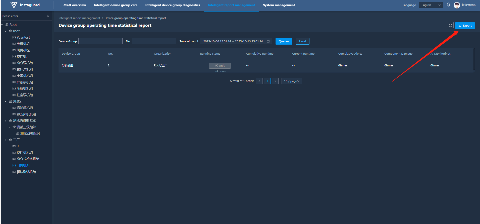Image resolution: width=480 pixels, height=224 pixels.
Task: Click the device icon beside 罗茨风机机组
Action: pyautogui.click(x=14, y=114)
